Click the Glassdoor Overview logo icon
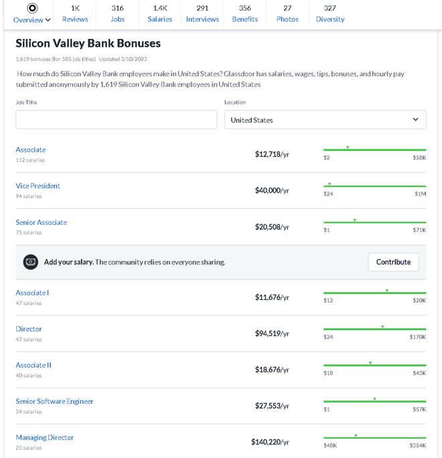 (32, 7)
